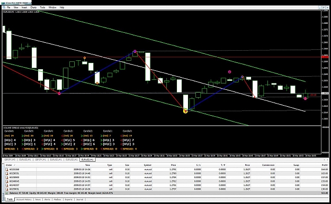This screenshot has height=204, width=331.
Task: Click the order icon in the 1.2782 sell row
Action: click(x=7, y=181)
